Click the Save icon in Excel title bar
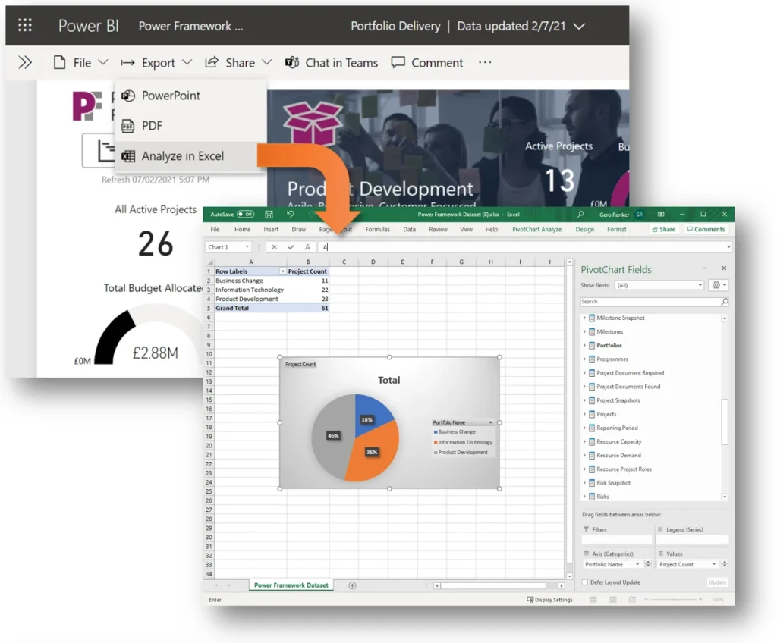The width and height of the screenshot is (777, 643). 269,215
